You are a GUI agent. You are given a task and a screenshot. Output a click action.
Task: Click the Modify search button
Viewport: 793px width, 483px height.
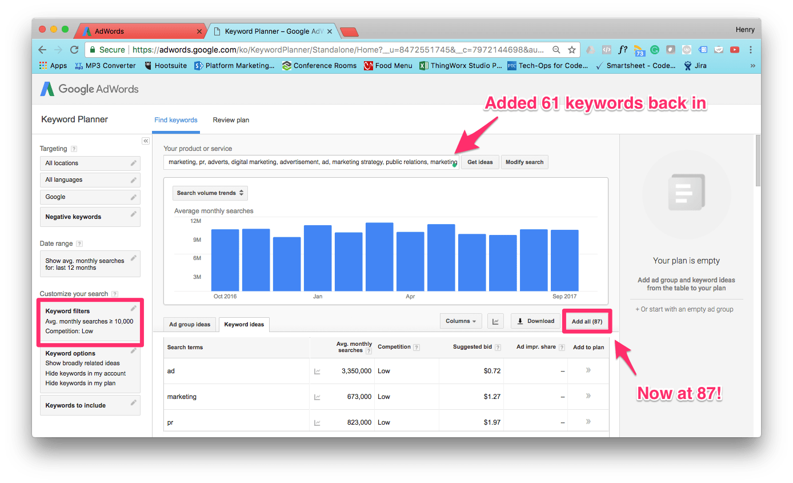tap(524, 162)
